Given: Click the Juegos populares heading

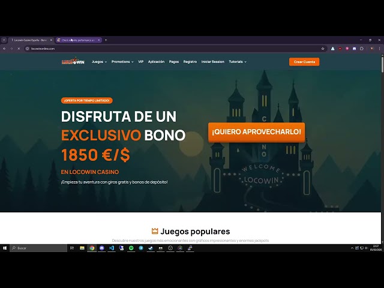Looking at the screenshot, I should 195,231.
